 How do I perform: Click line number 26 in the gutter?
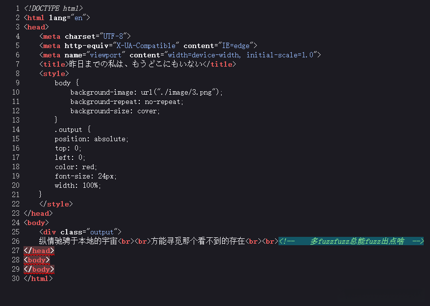click(16, 241)
